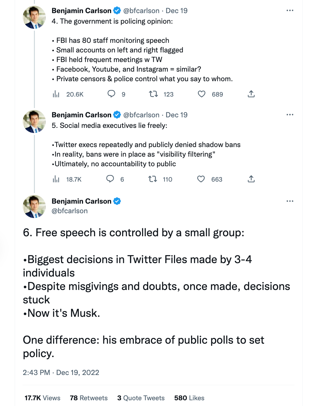Open more options for tweet number 4
The height and width of the screenshot is (406, 313).
point(290,11)
